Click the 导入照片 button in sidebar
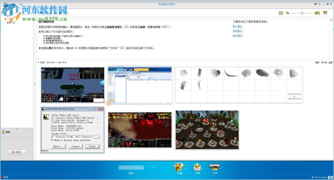 [x=17, y=152]
